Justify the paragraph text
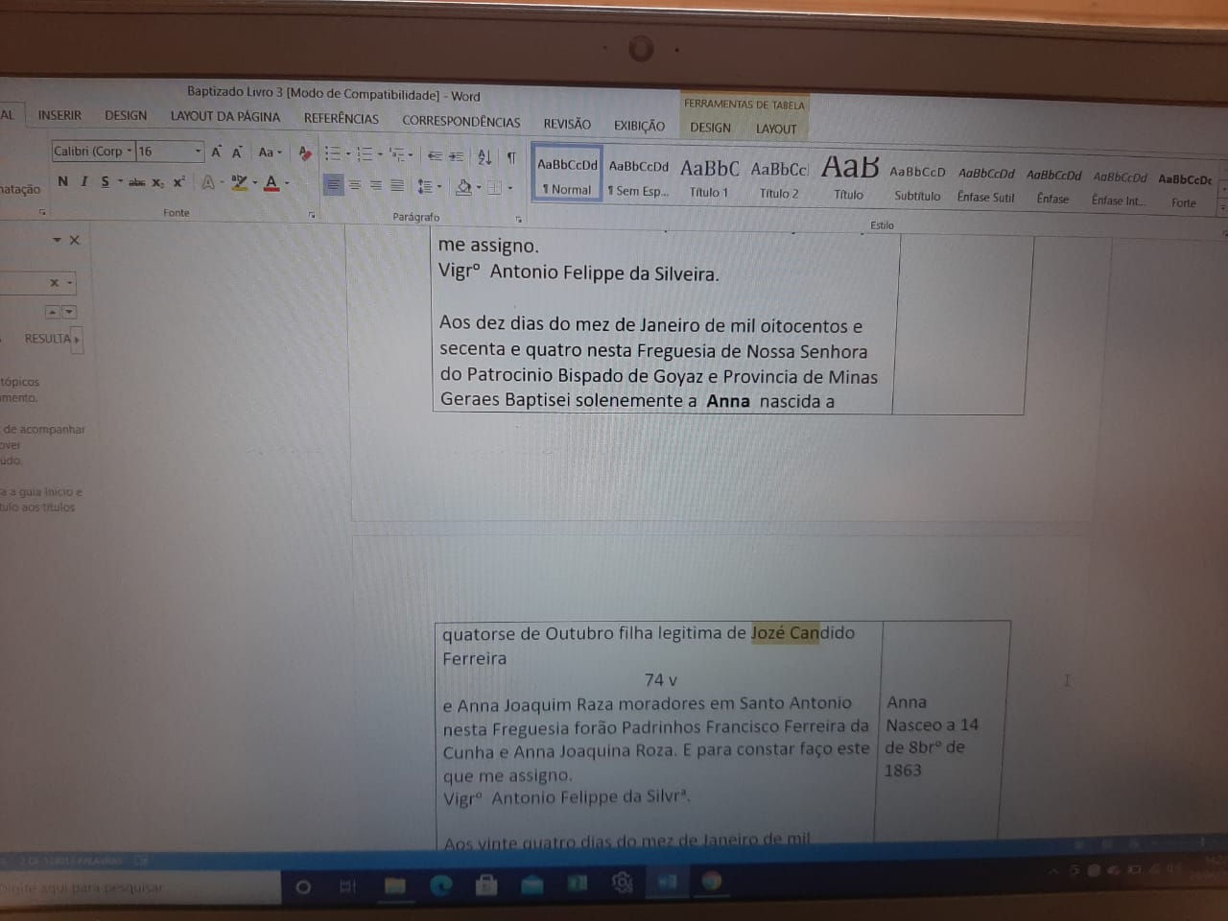This screenshot has height=921, width=1228. pyautogui.click(x=397, y=186)
